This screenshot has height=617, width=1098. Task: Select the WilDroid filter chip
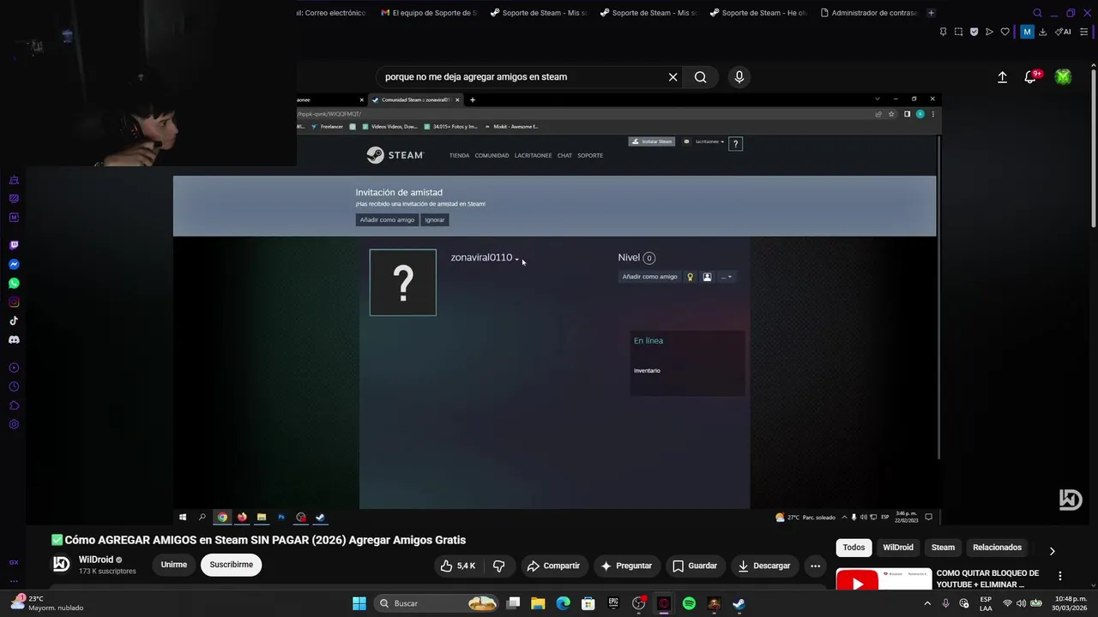coord(898,548)
